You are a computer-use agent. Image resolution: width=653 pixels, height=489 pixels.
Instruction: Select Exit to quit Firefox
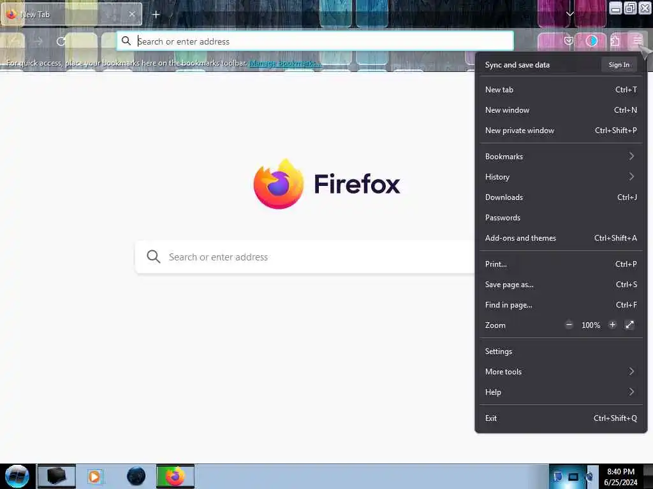click(561, 418)
